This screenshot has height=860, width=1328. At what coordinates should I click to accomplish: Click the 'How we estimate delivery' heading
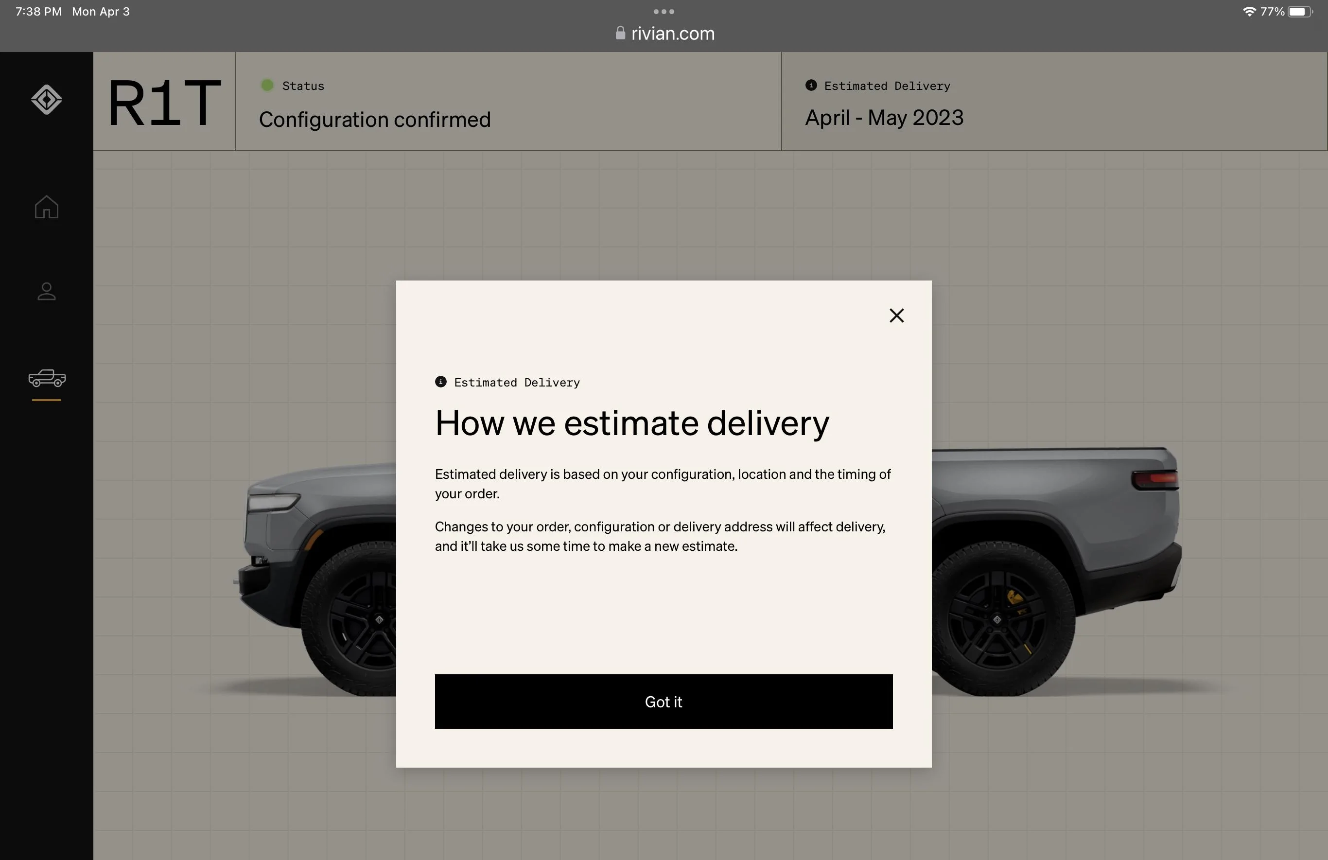(631, 423)
